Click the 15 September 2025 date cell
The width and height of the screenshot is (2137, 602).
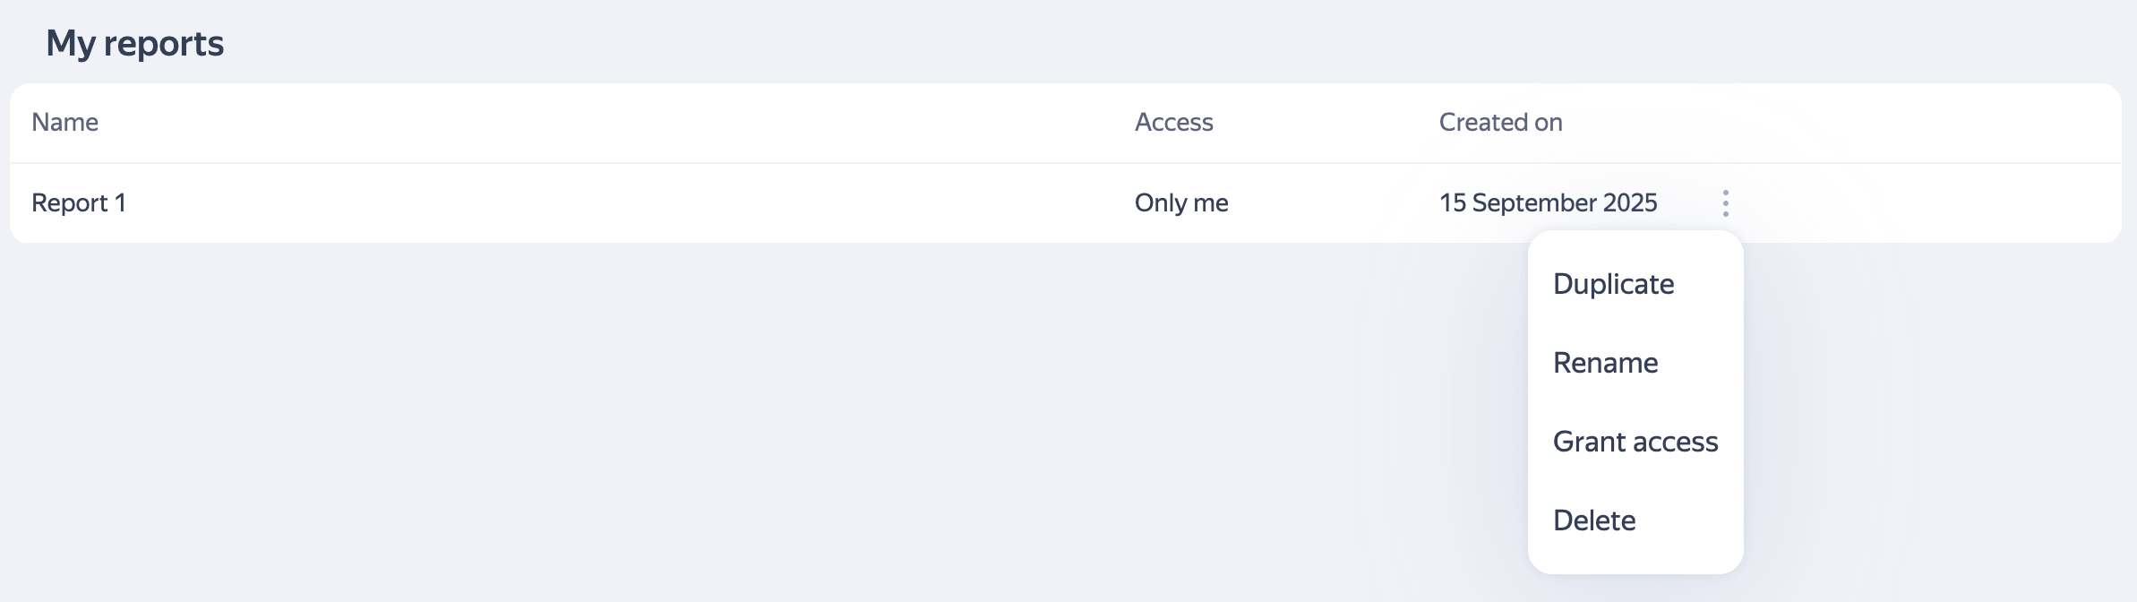coord(1548,203)
